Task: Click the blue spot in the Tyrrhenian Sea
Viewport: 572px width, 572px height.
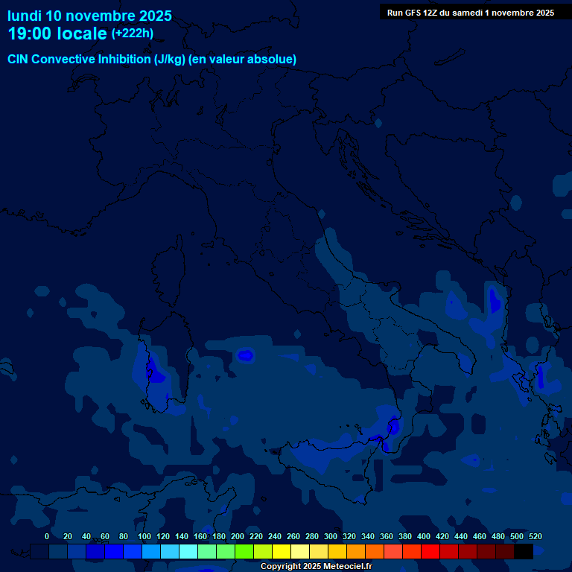Action: (245, 356)
